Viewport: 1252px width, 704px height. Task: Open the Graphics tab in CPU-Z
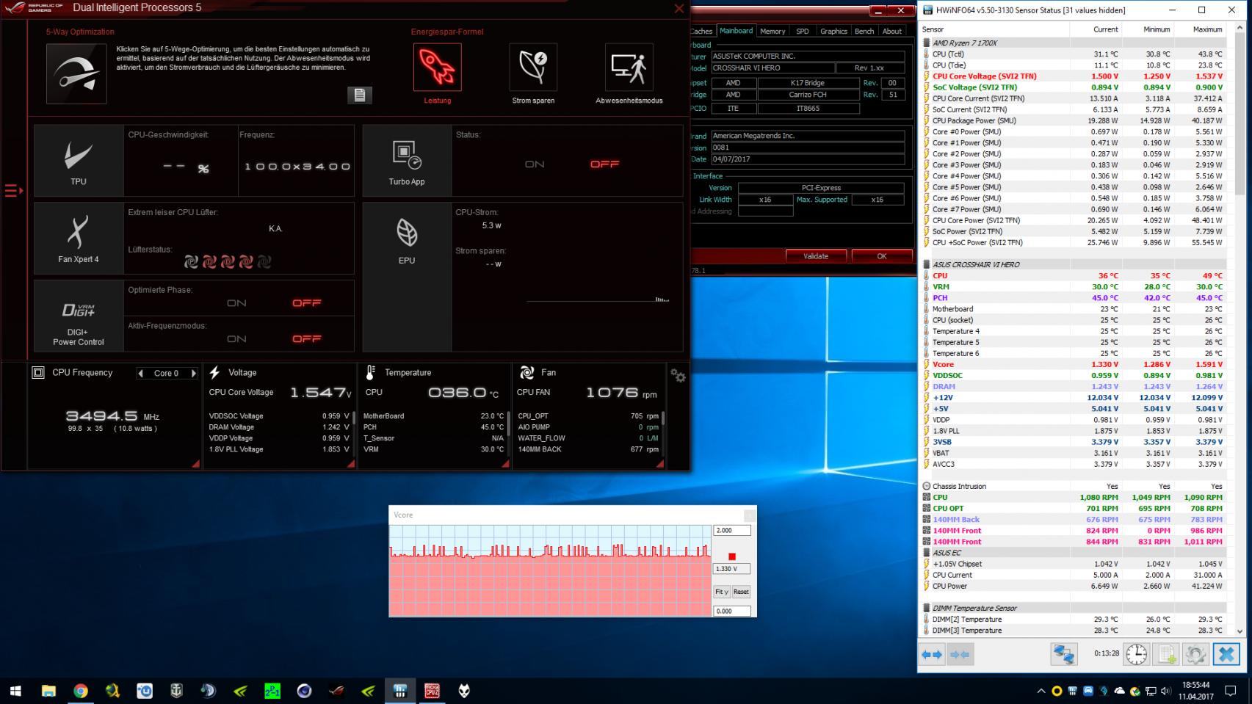pyautogui.click(x=833, y=32)
